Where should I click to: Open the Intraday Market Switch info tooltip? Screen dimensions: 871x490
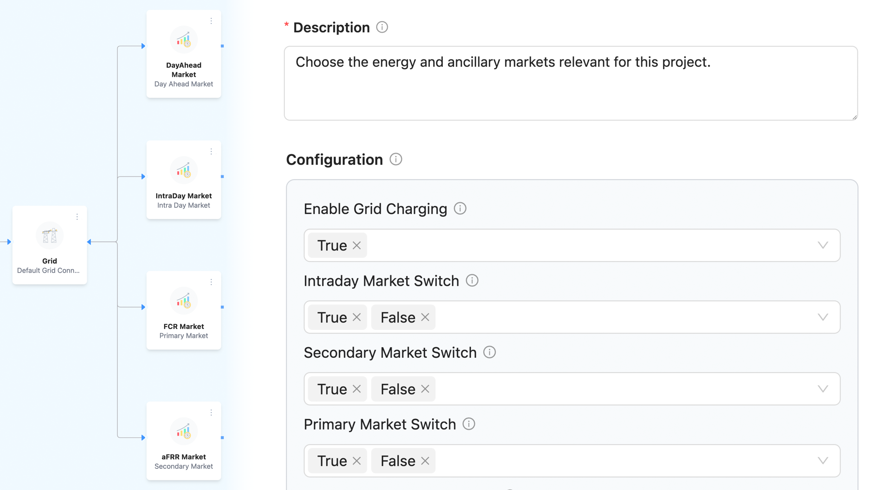pos(472,281)
